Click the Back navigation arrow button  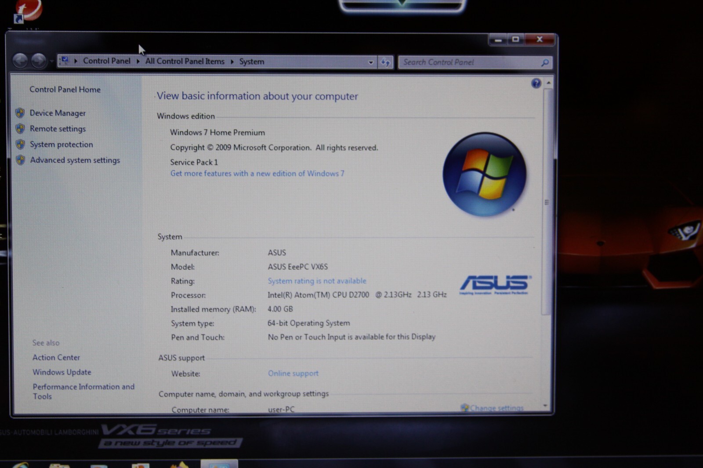tap(20, 61)
